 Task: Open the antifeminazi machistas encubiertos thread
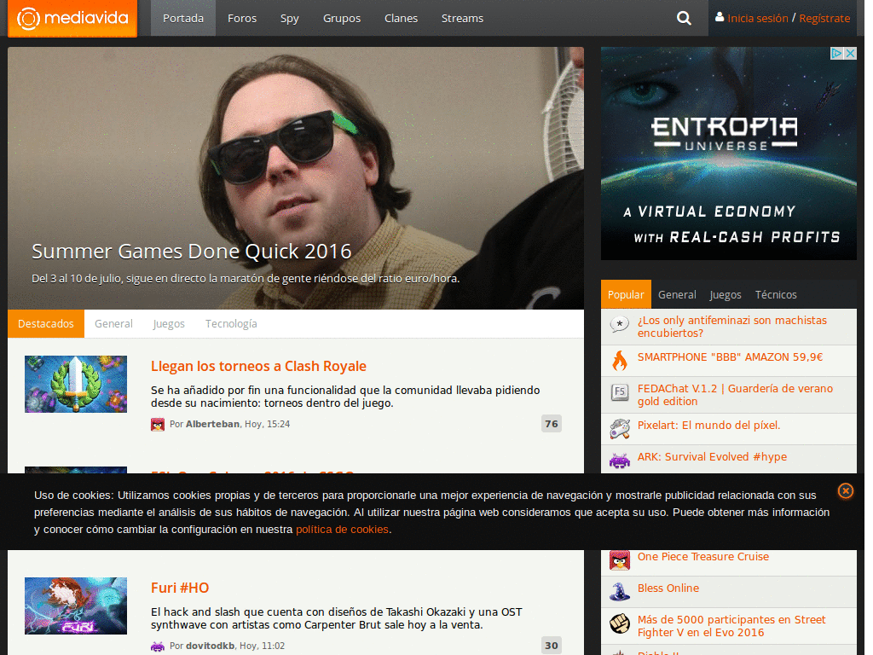tap(731, 327)
